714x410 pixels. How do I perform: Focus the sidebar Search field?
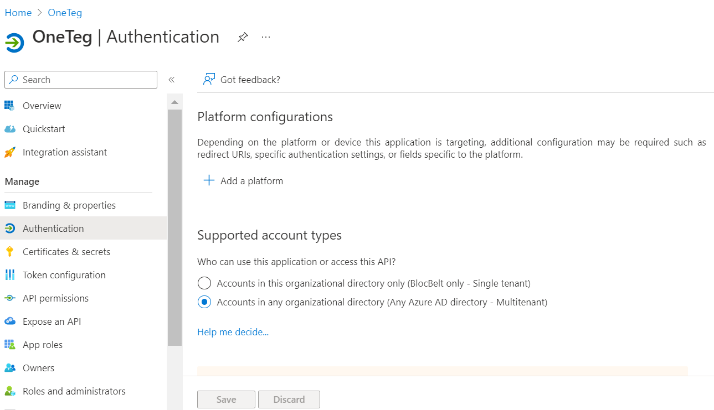[x=86, y=80]
